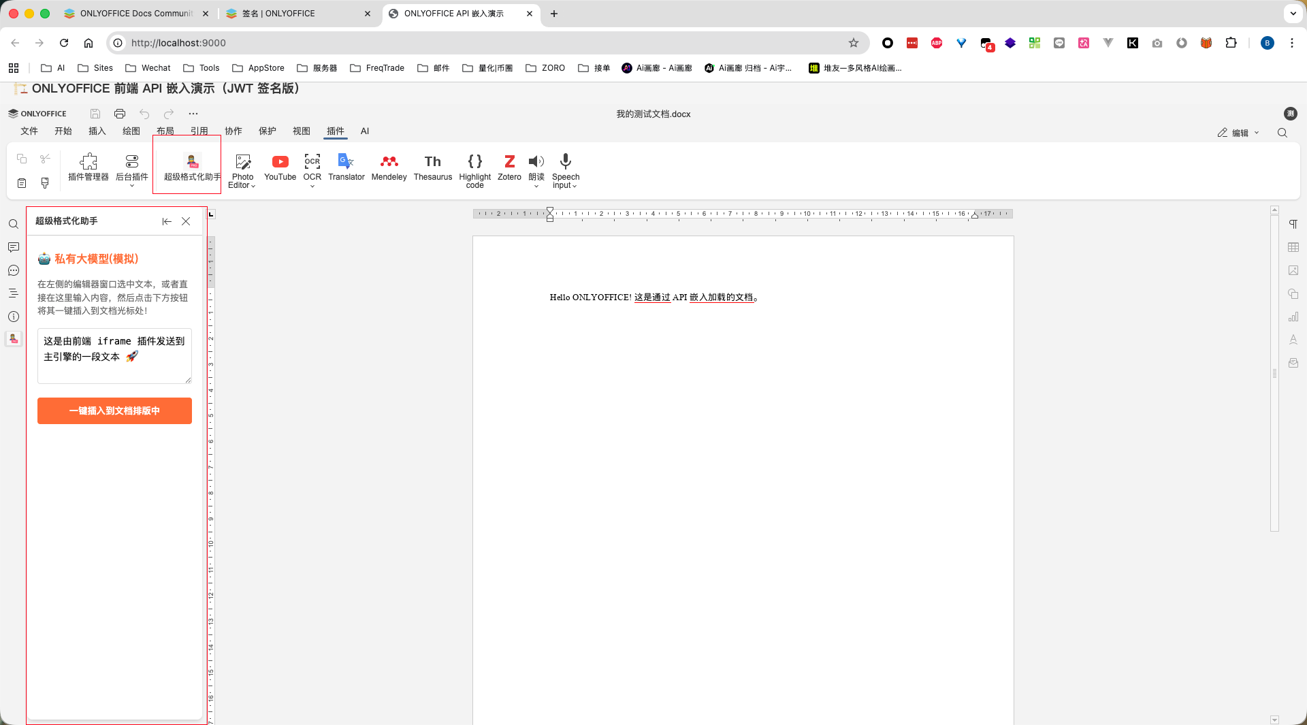The height and width of the screenshot is (725, 1307).
Task: Click 一键插入到文档排版中 orange button
Action: click(114, 410)
